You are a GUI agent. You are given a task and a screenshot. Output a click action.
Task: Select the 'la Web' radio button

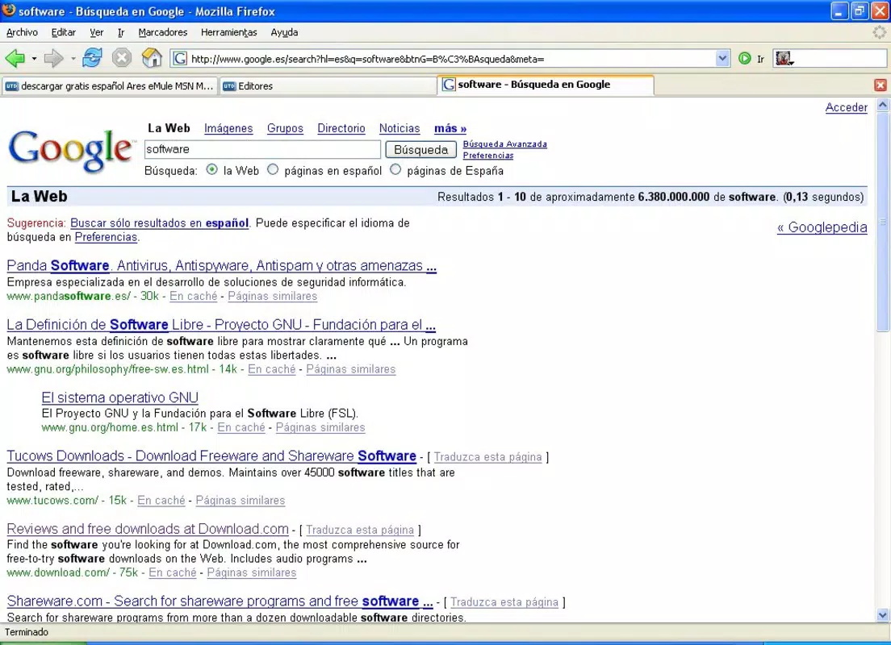click(212, 170)
